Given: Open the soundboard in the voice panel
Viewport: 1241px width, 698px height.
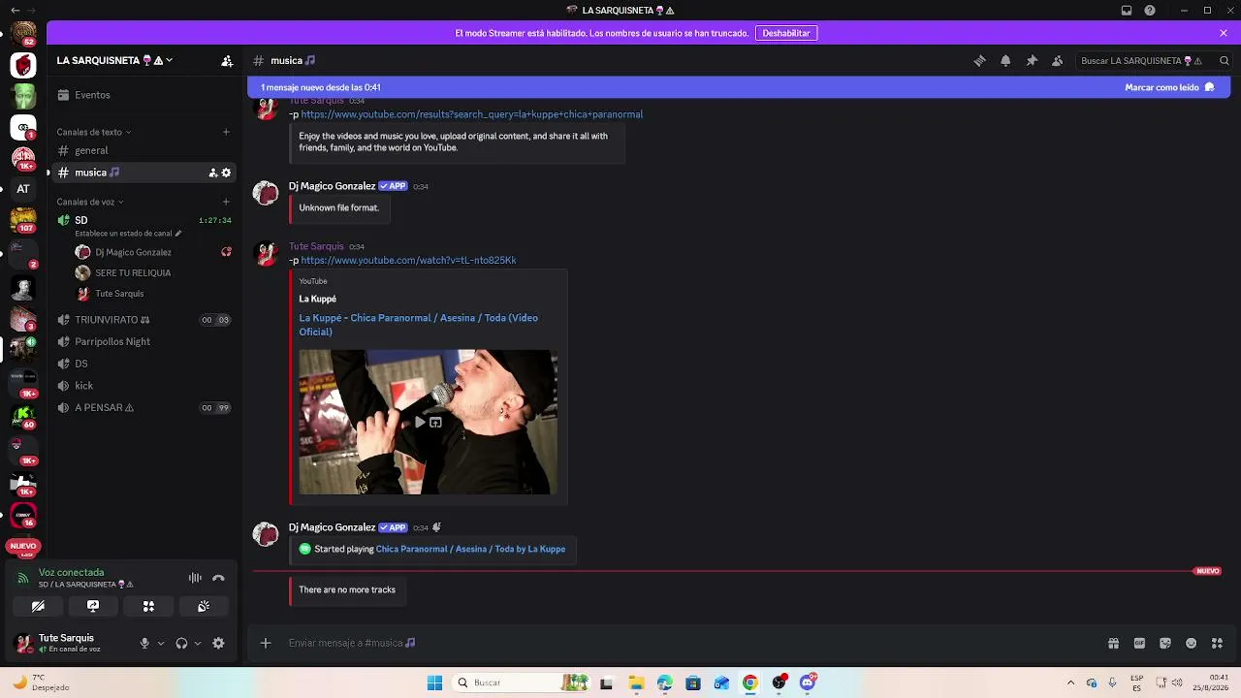Looking at the screenshot, I should 204,606.
